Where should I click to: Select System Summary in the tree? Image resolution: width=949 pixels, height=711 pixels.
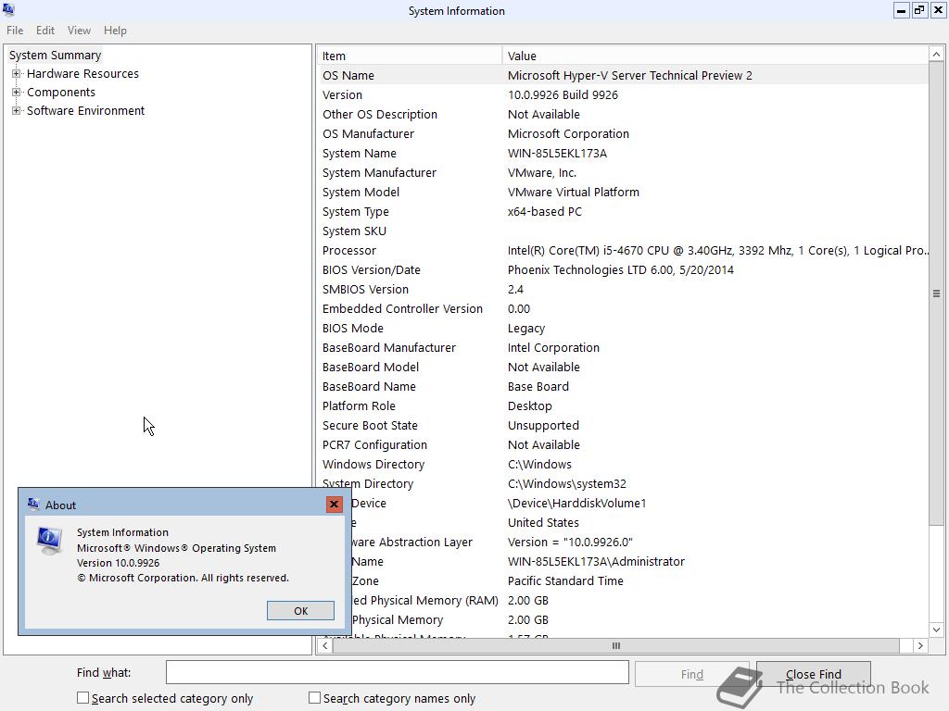[x=55, y=55]
